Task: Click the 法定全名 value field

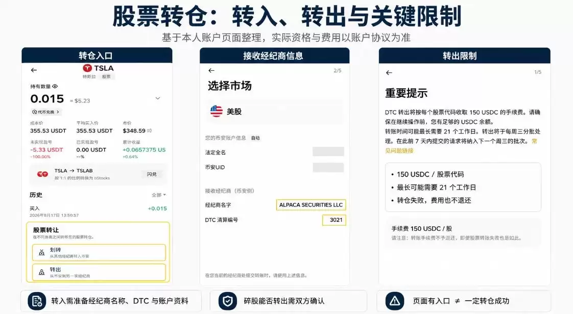Action: tap(328, 151)
